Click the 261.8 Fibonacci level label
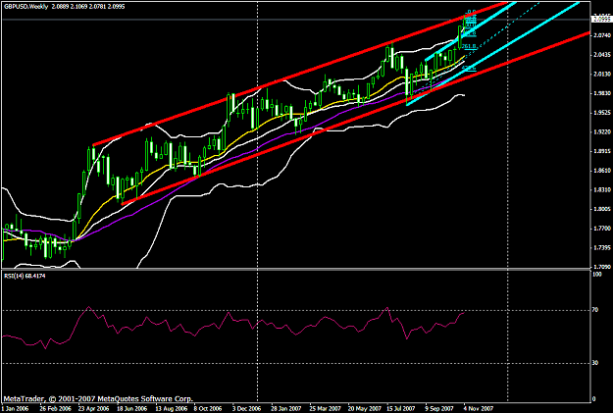The image size is (613, 413). point(469,46)
